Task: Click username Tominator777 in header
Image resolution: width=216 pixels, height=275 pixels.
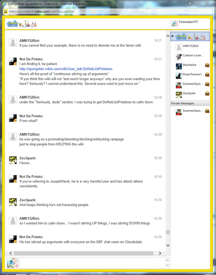Action: (188, 22)
